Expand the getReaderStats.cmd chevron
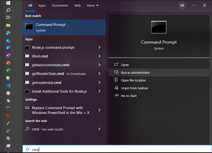 click(99, 73)
